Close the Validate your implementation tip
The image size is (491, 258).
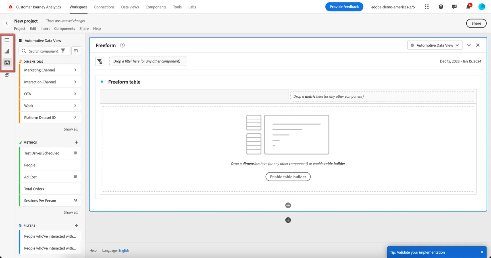click(482, 252)
